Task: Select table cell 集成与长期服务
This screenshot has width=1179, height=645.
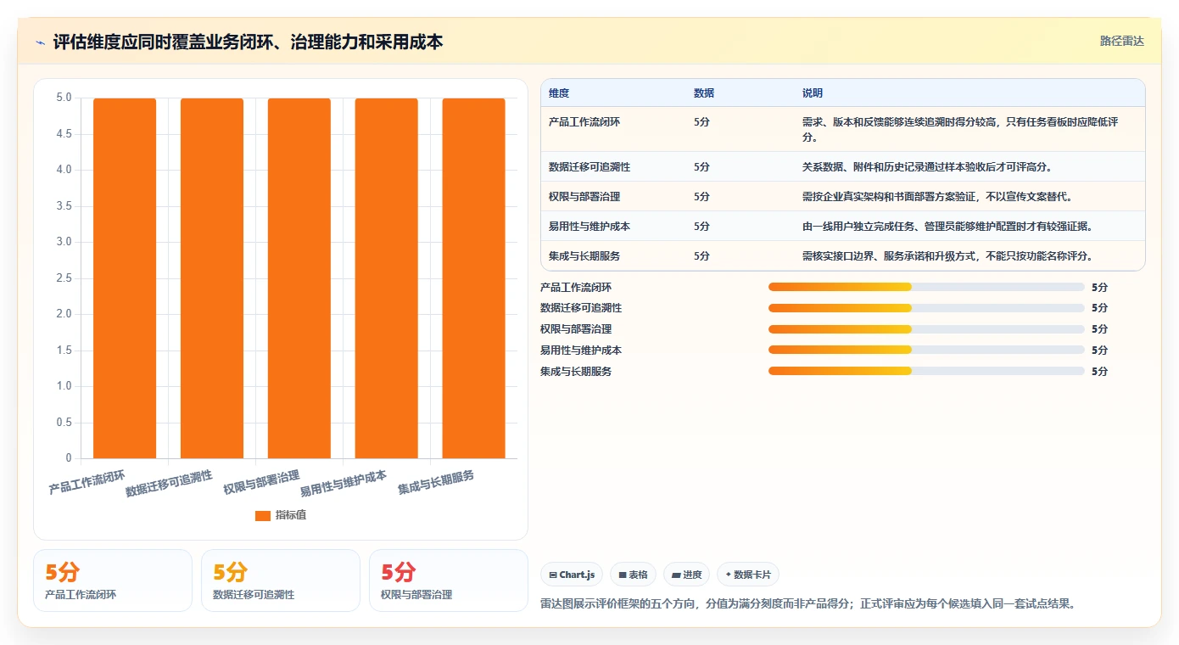Action: (x=584, y=256)
